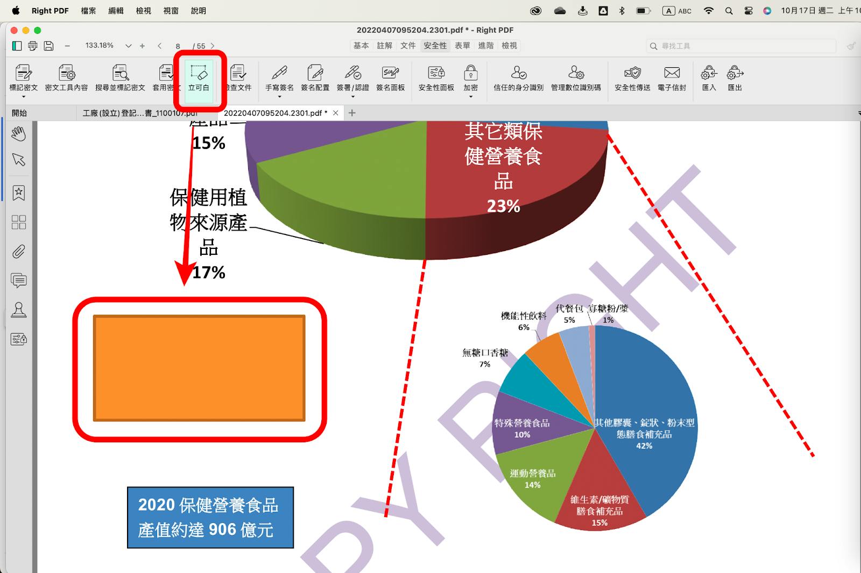
Task: Expand the 手寫簽名 dropdown arrow
Action: pos(279,97)
